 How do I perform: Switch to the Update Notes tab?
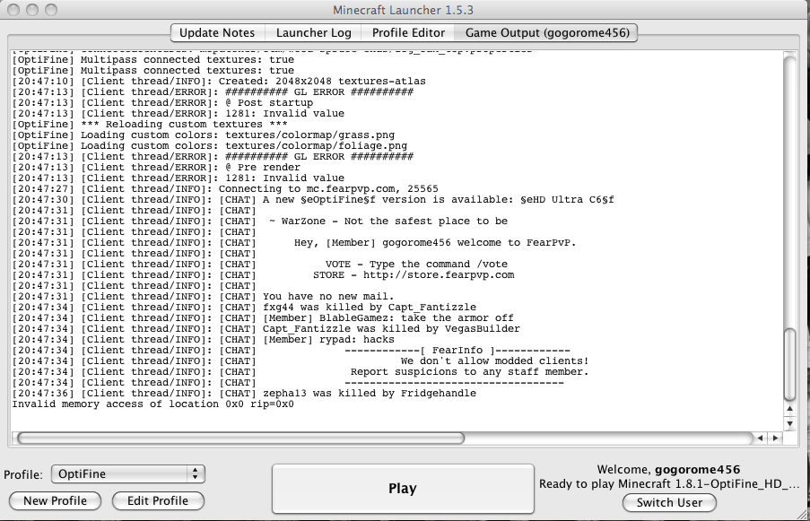(217, 33)
